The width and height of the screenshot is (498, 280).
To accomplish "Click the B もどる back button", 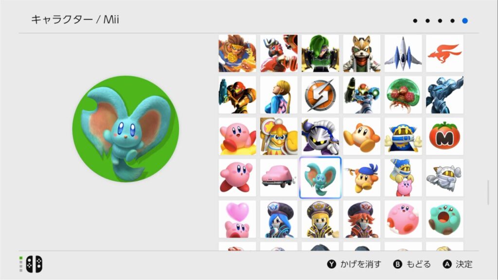I will click(412, 264).
